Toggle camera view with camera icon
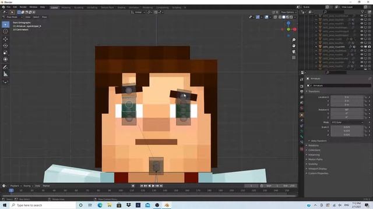This screenshot has width=373, height=209. coord(294,52)
